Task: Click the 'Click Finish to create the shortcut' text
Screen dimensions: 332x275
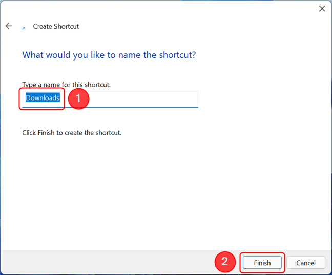Action: (x=72, y=133)
